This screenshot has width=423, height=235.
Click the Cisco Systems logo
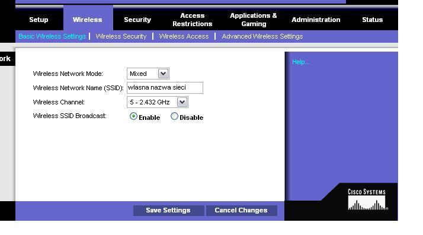pyautogui.click(x=367, y=199)
